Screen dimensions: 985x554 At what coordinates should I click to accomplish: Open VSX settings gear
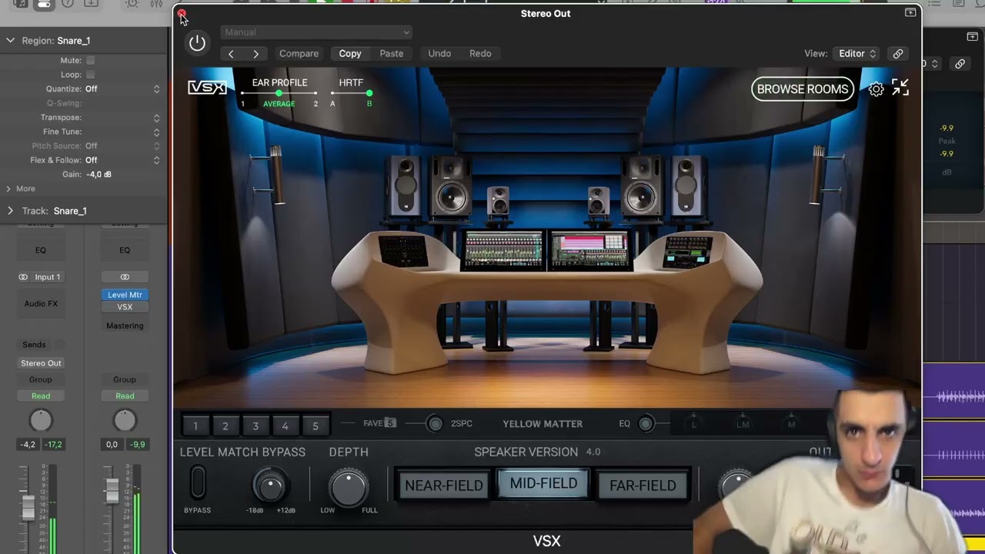876,89
